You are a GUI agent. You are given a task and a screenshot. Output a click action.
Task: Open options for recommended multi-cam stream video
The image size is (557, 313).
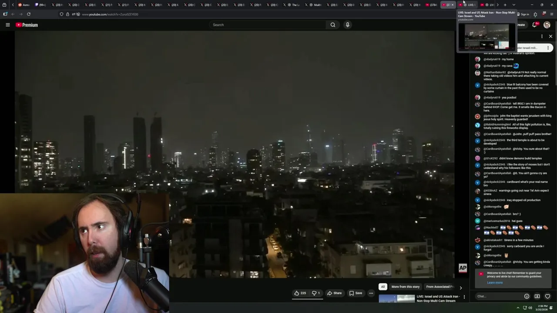coord(464,297)
